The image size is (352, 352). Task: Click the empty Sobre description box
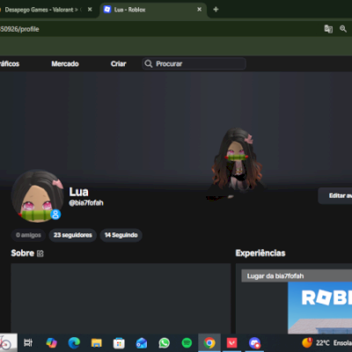pyautogui.click(x=121, y=298)
